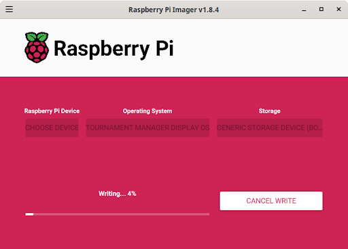Image resolution: width=348 pixels, height=249 pixels.
Task: Click the Tournament Manager Display OS button
Action: [x=147, y=128]
